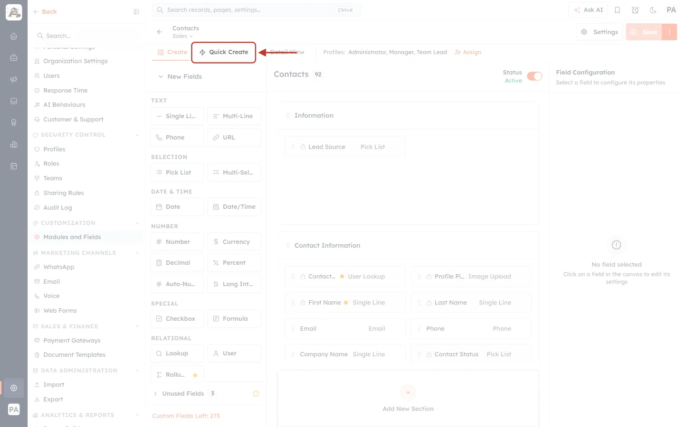The width and height of the screenshot is (684, 427).
Task: Click the settings gear in left rail
Action: point(14,388)
